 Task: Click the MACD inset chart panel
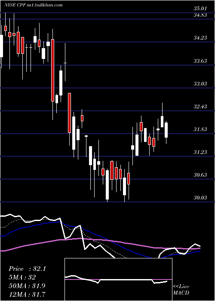[x=118, y=279]
